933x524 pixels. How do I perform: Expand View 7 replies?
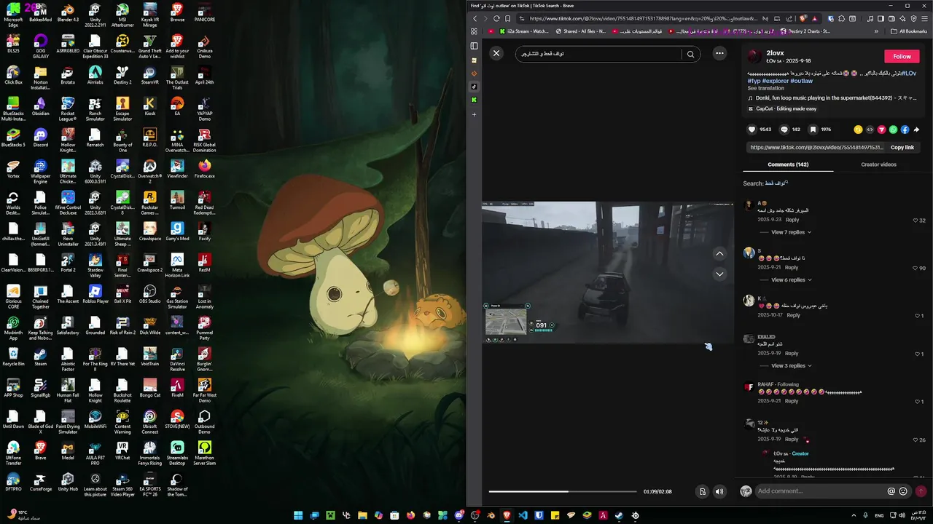791,232
